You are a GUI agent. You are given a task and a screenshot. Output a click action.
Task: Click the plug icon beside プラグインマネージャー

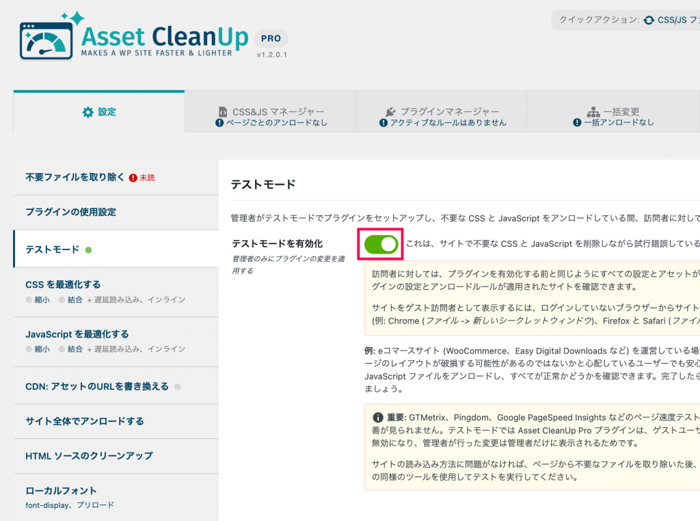[390, 111]
